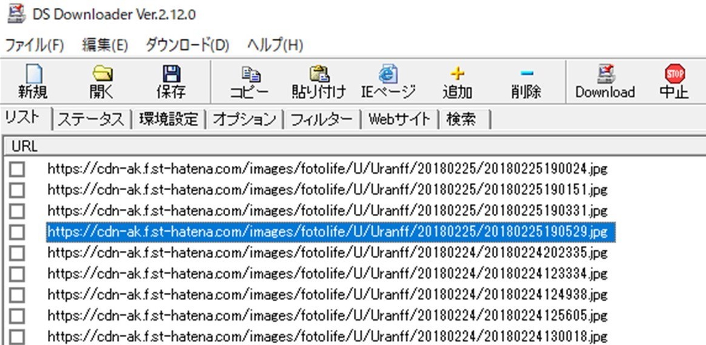Click the 新規 (New) toolbar icon
The image size is (706, 345).
(33, 74)
